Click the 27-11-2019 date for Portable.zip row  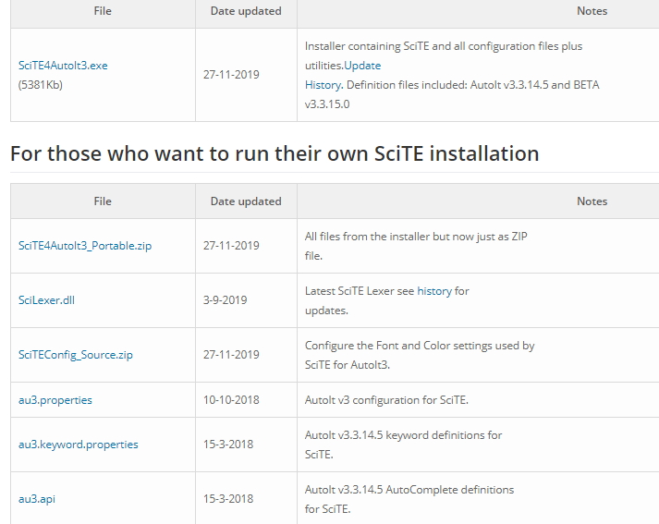(x=231, y=246)
